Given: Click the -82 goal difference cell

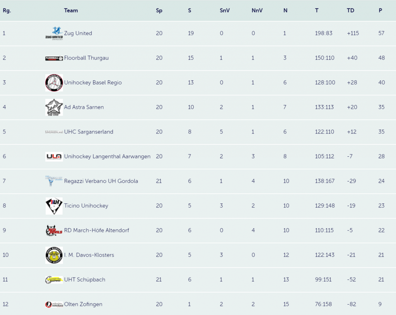Looking at the screenshot, I should pos(351,305).
